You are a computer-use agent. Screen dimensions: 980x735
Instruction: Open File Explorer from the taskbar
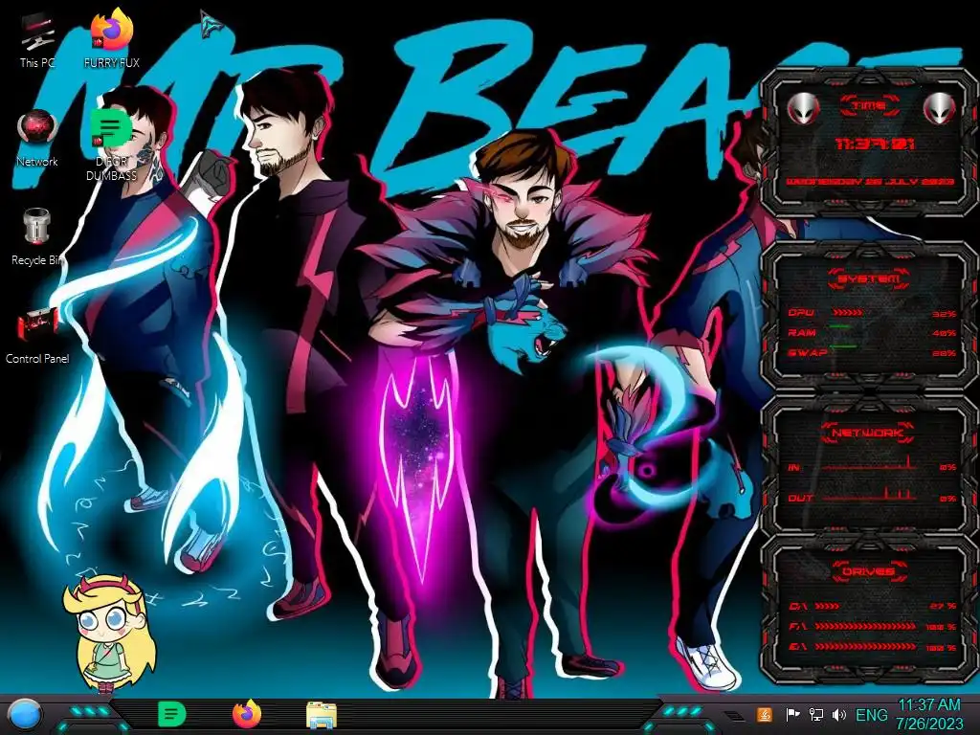[x=322, y=715]
